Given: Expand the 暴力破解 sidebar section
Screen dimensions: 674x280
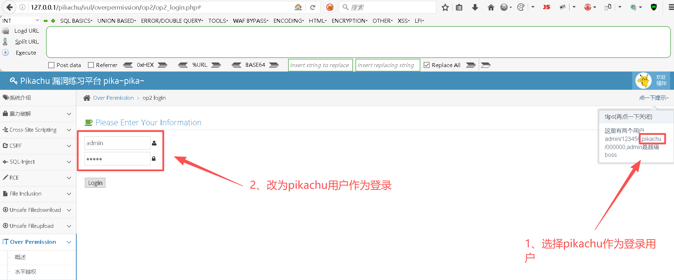Looking at the screenshot, I should (38, 114).
